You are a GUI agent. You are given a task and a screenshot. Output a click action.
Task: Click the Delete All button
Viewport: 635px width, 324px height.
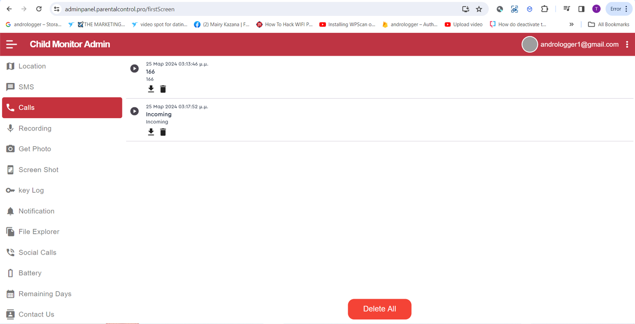[380, 309]
